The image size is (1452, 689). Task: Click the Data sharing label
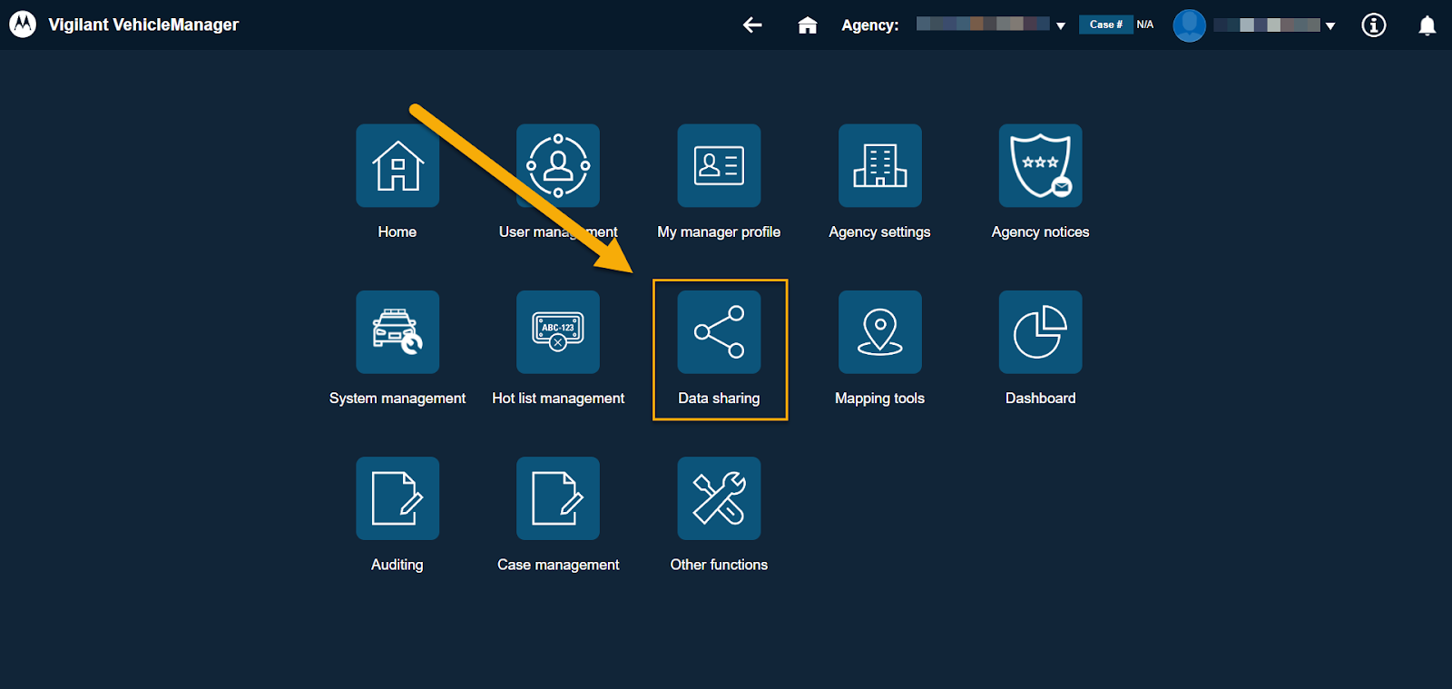(719, 399)
